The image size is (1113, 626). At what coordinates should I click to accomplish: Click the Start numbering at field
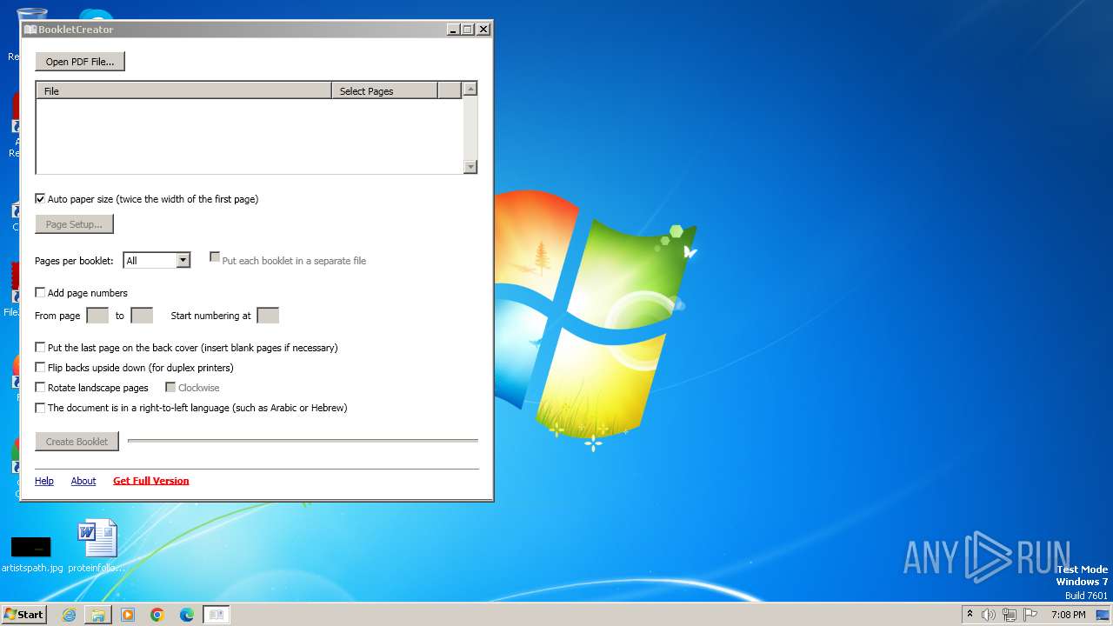point(268,316)
